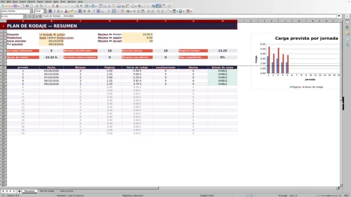The width and height of the screenshot is (351, 197).
Task: Open the font name dropdown
Action: tap(31, 11)
